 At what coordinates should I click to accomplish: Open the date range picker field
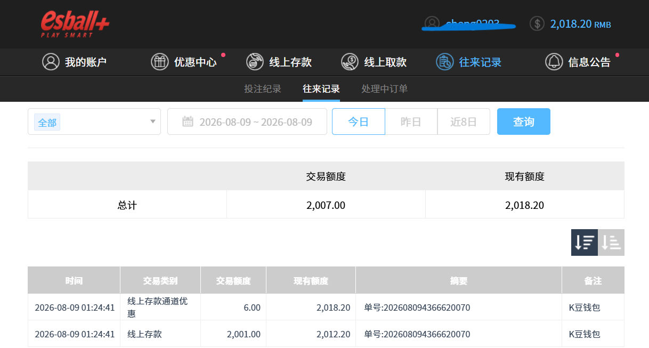pyautogui.click(x=247, y=122)
